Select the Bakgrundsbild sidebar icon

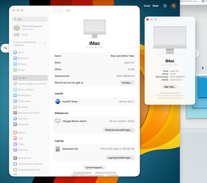tap(15, 90)
